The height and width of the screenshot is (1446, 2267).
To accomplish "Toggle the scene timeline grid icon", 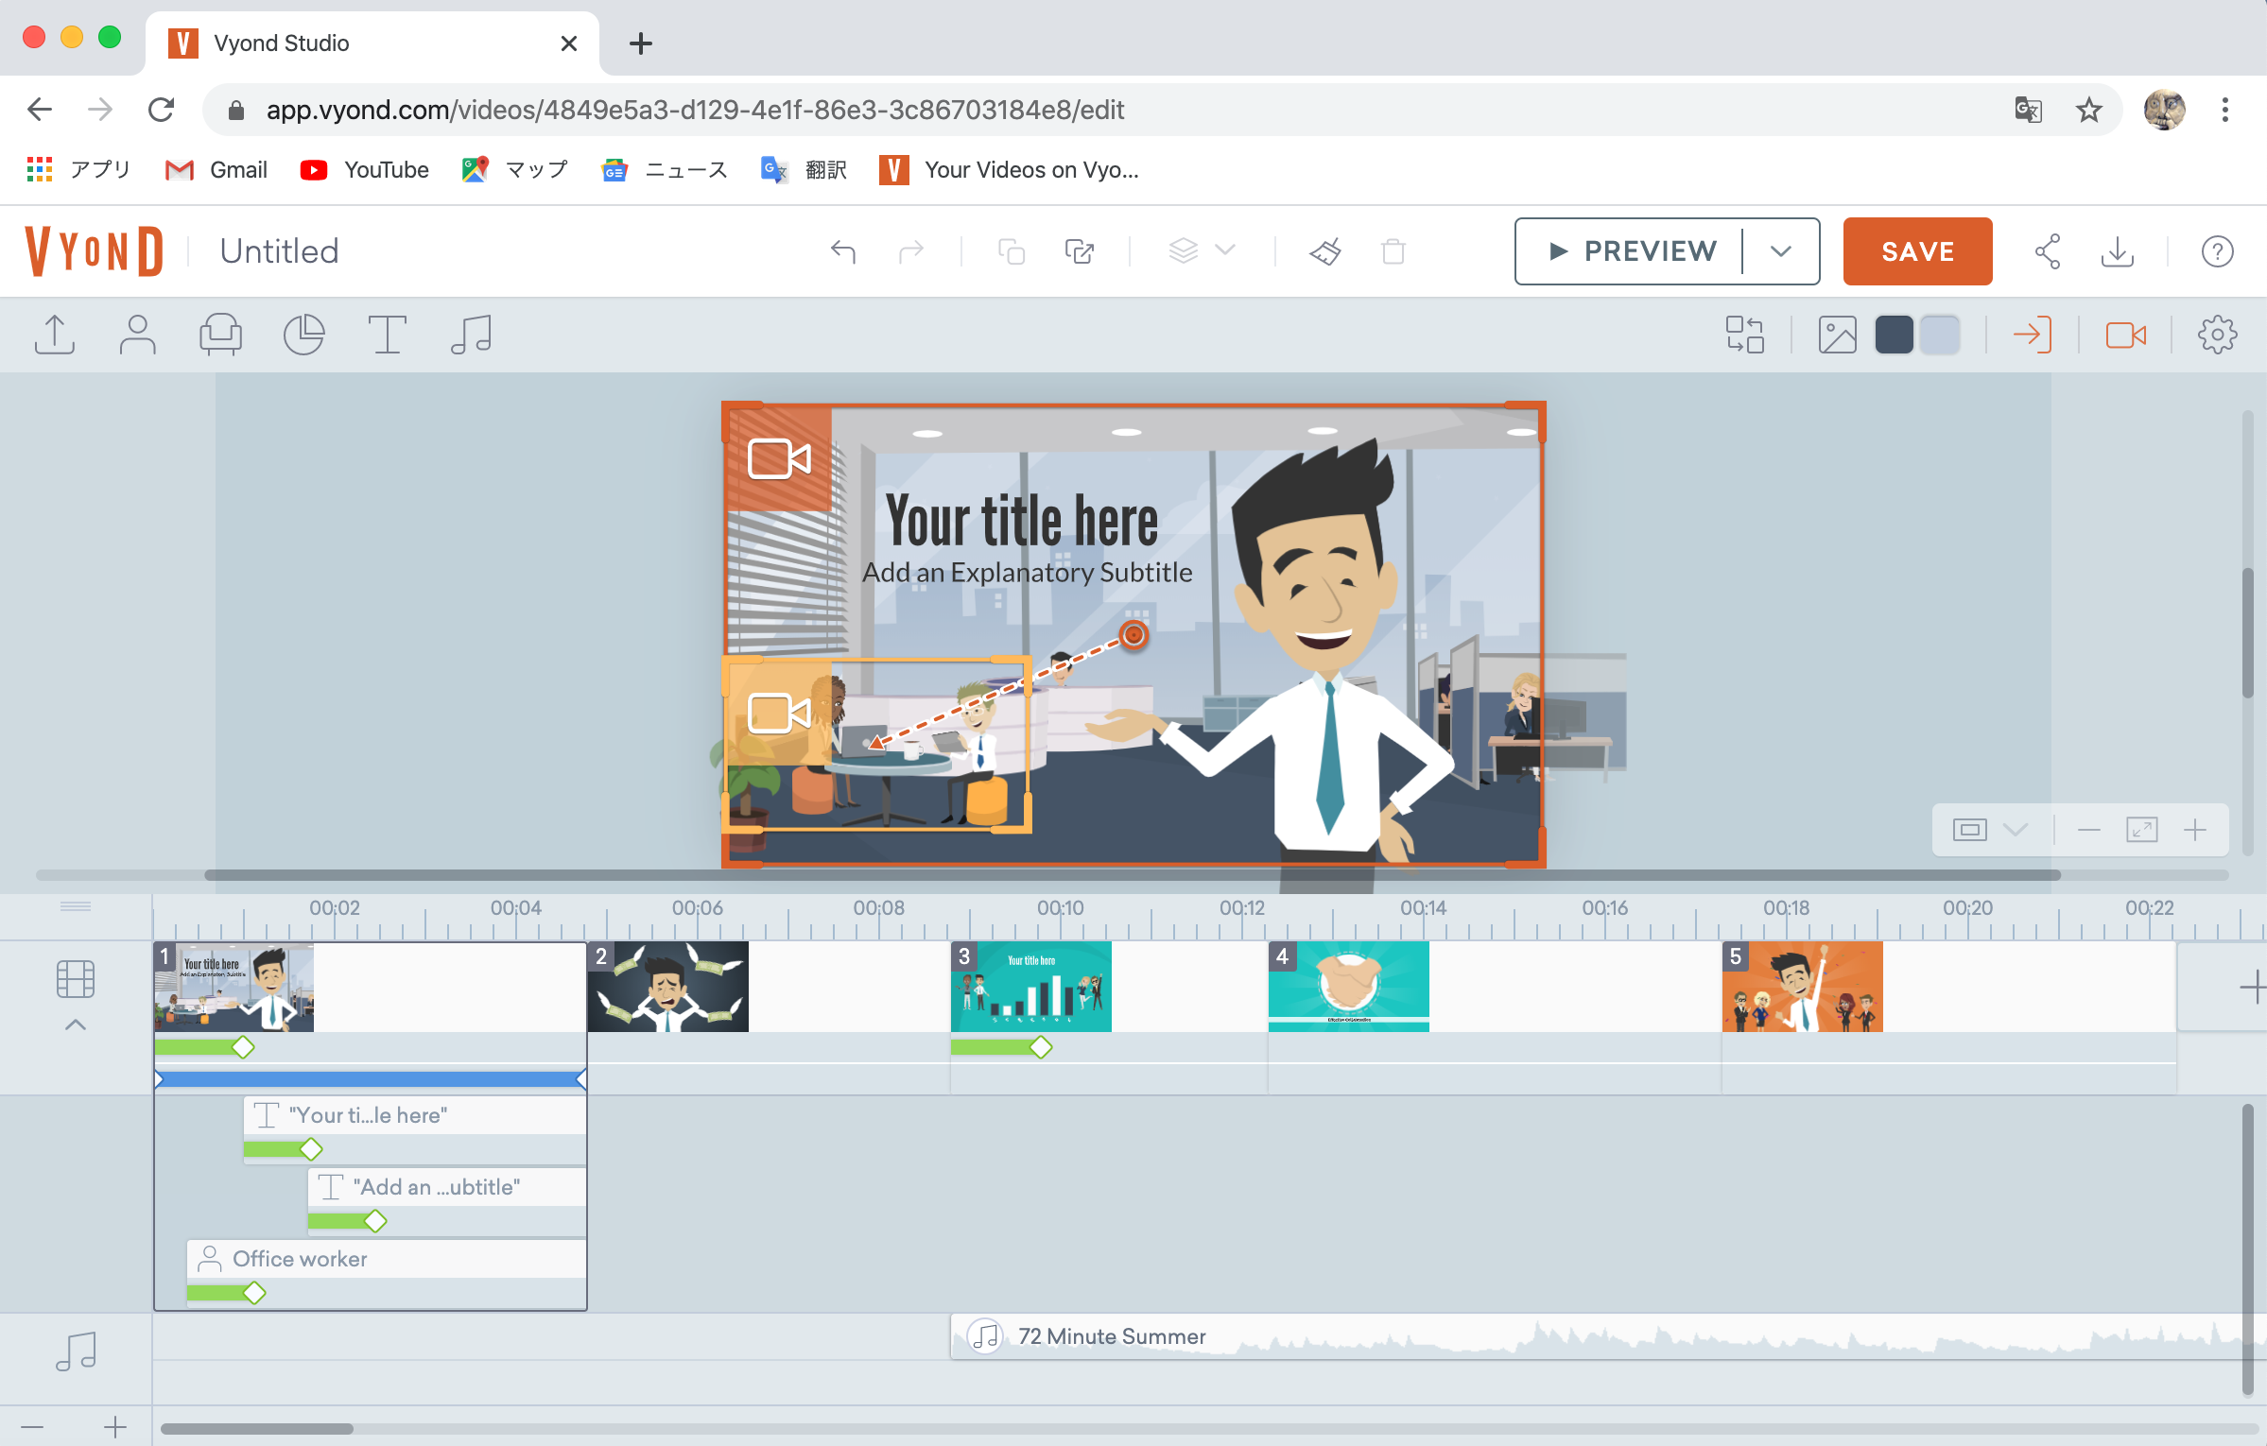I will click(x=76, y=978).
